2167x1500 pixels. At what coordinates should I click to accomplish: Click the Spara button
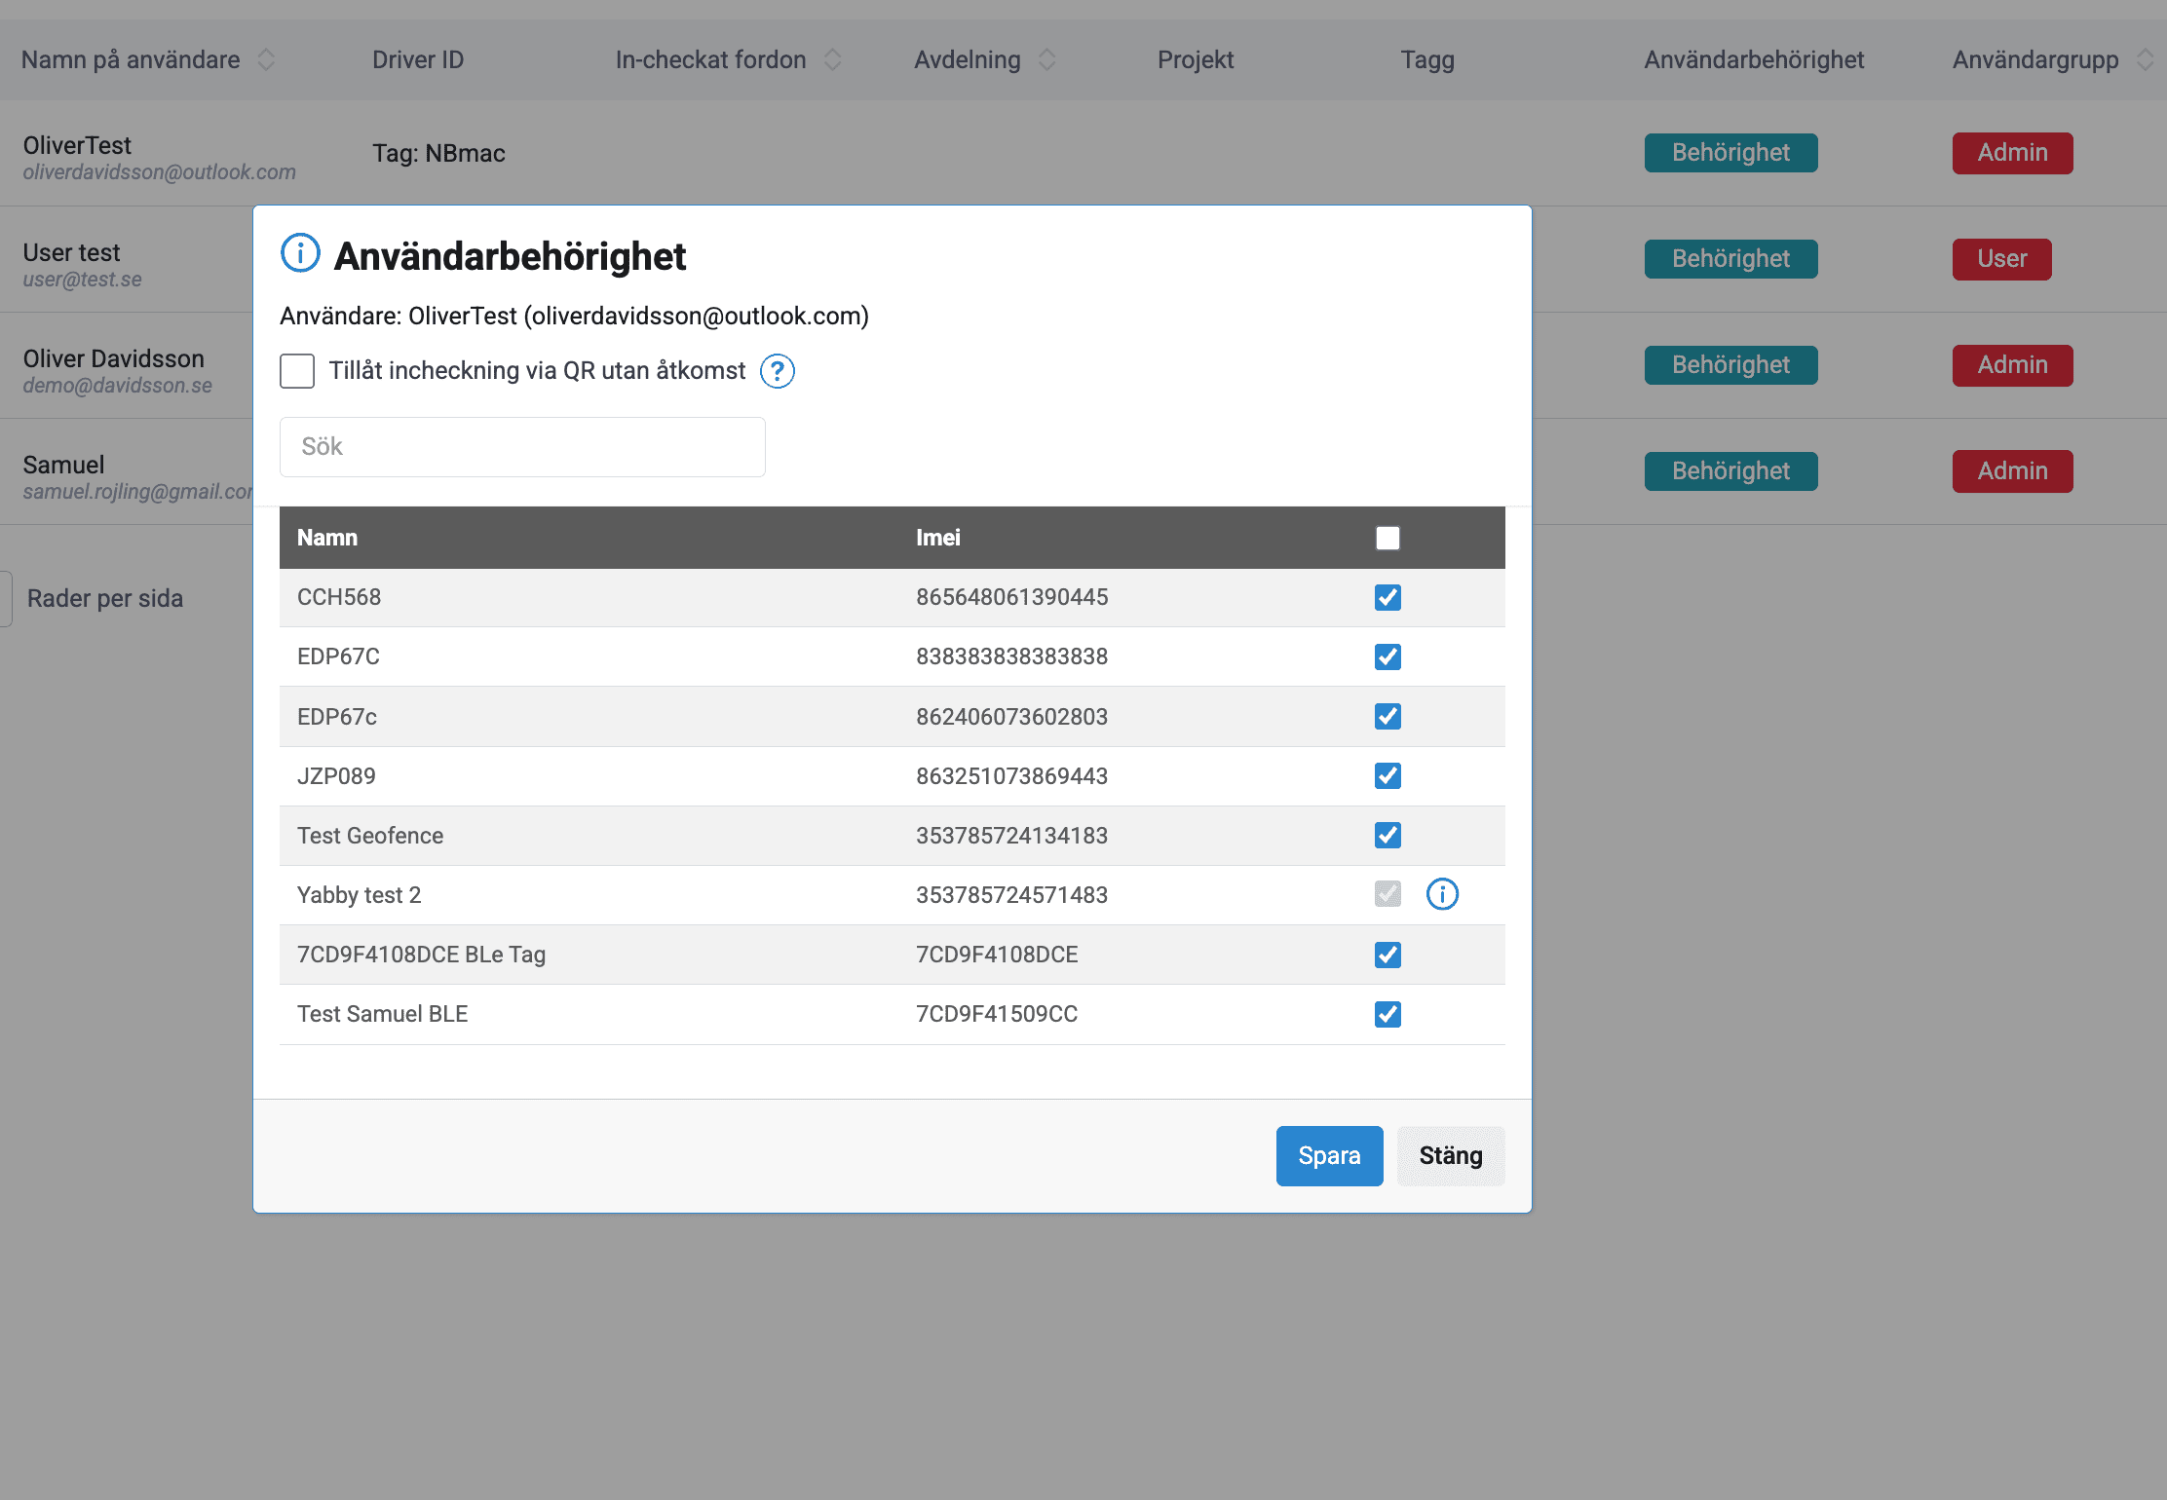1329,1156
